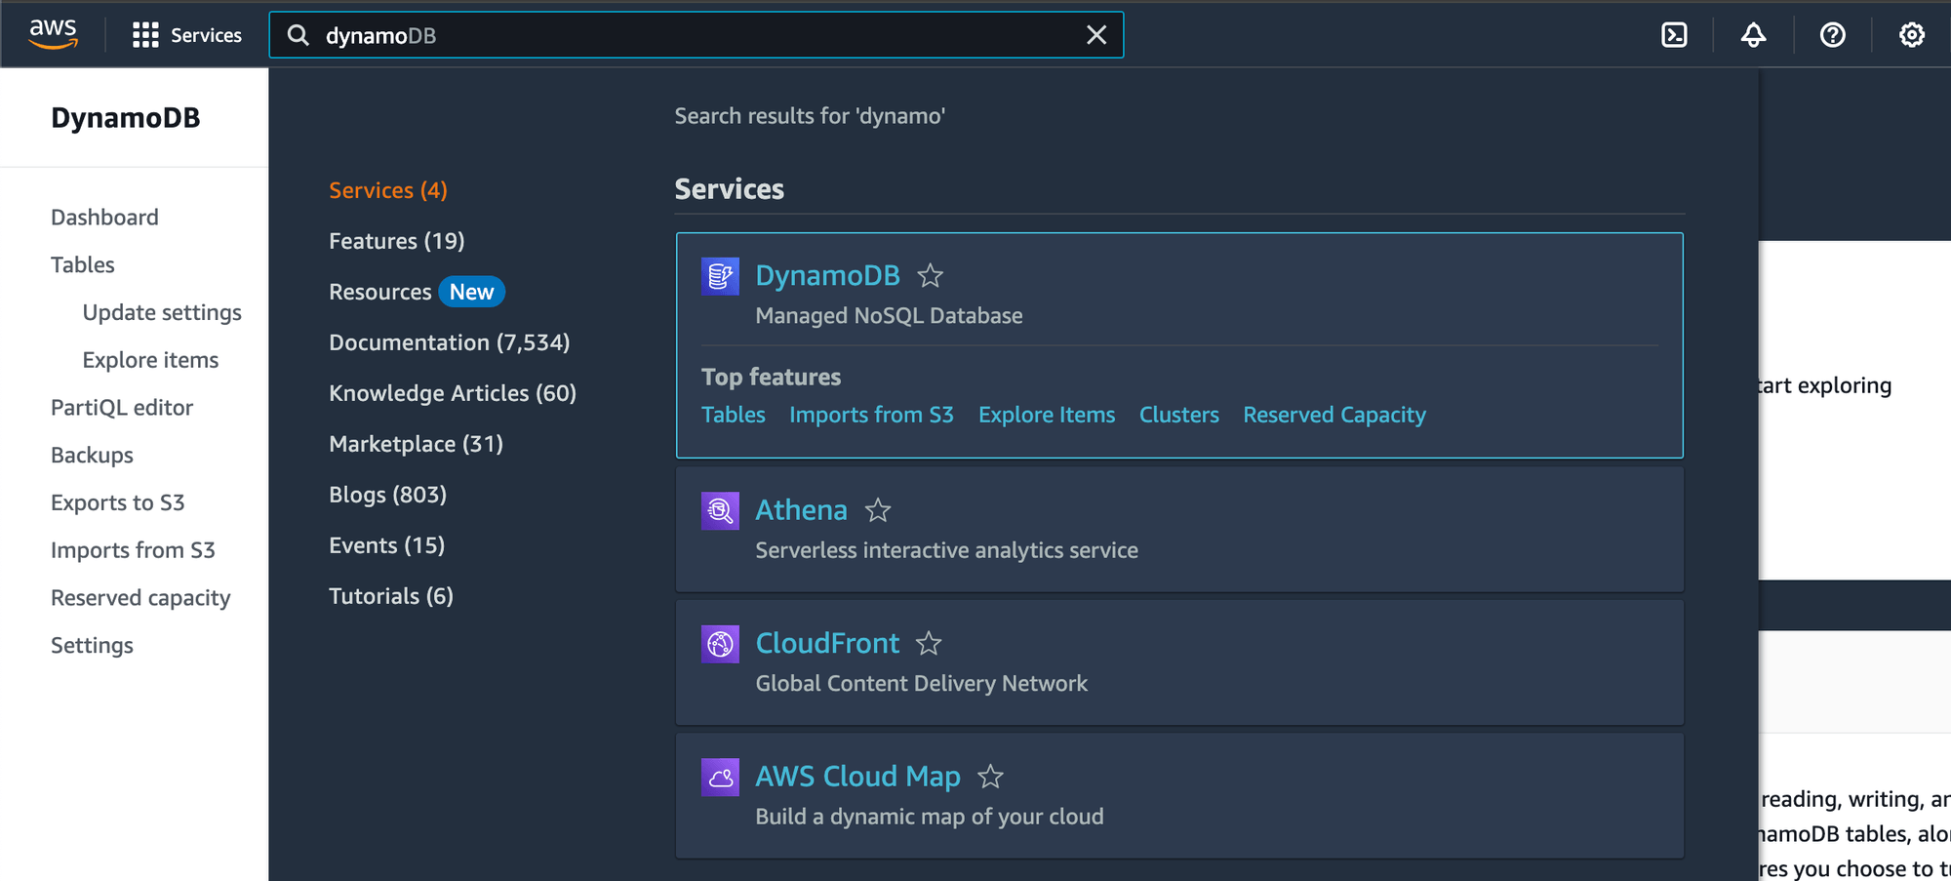
Task: Open the notifications bell icon
Action: pyautogui.click(x=1753, y=35)
